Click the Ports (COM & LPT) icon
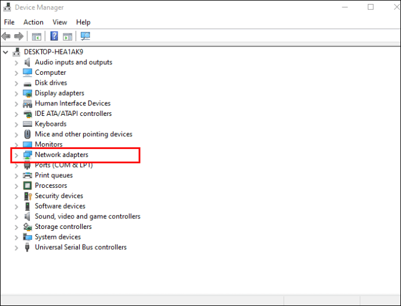This screenshot has width=401, height=306. [x=27, y=166]
